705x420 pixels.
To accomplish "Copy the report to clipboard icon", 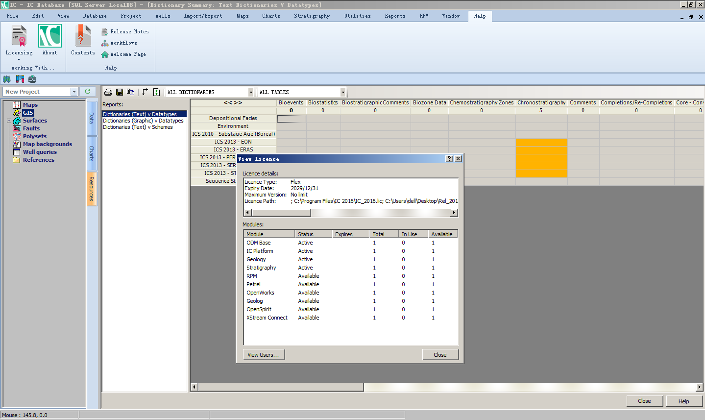I will click(x=130, y=92).
